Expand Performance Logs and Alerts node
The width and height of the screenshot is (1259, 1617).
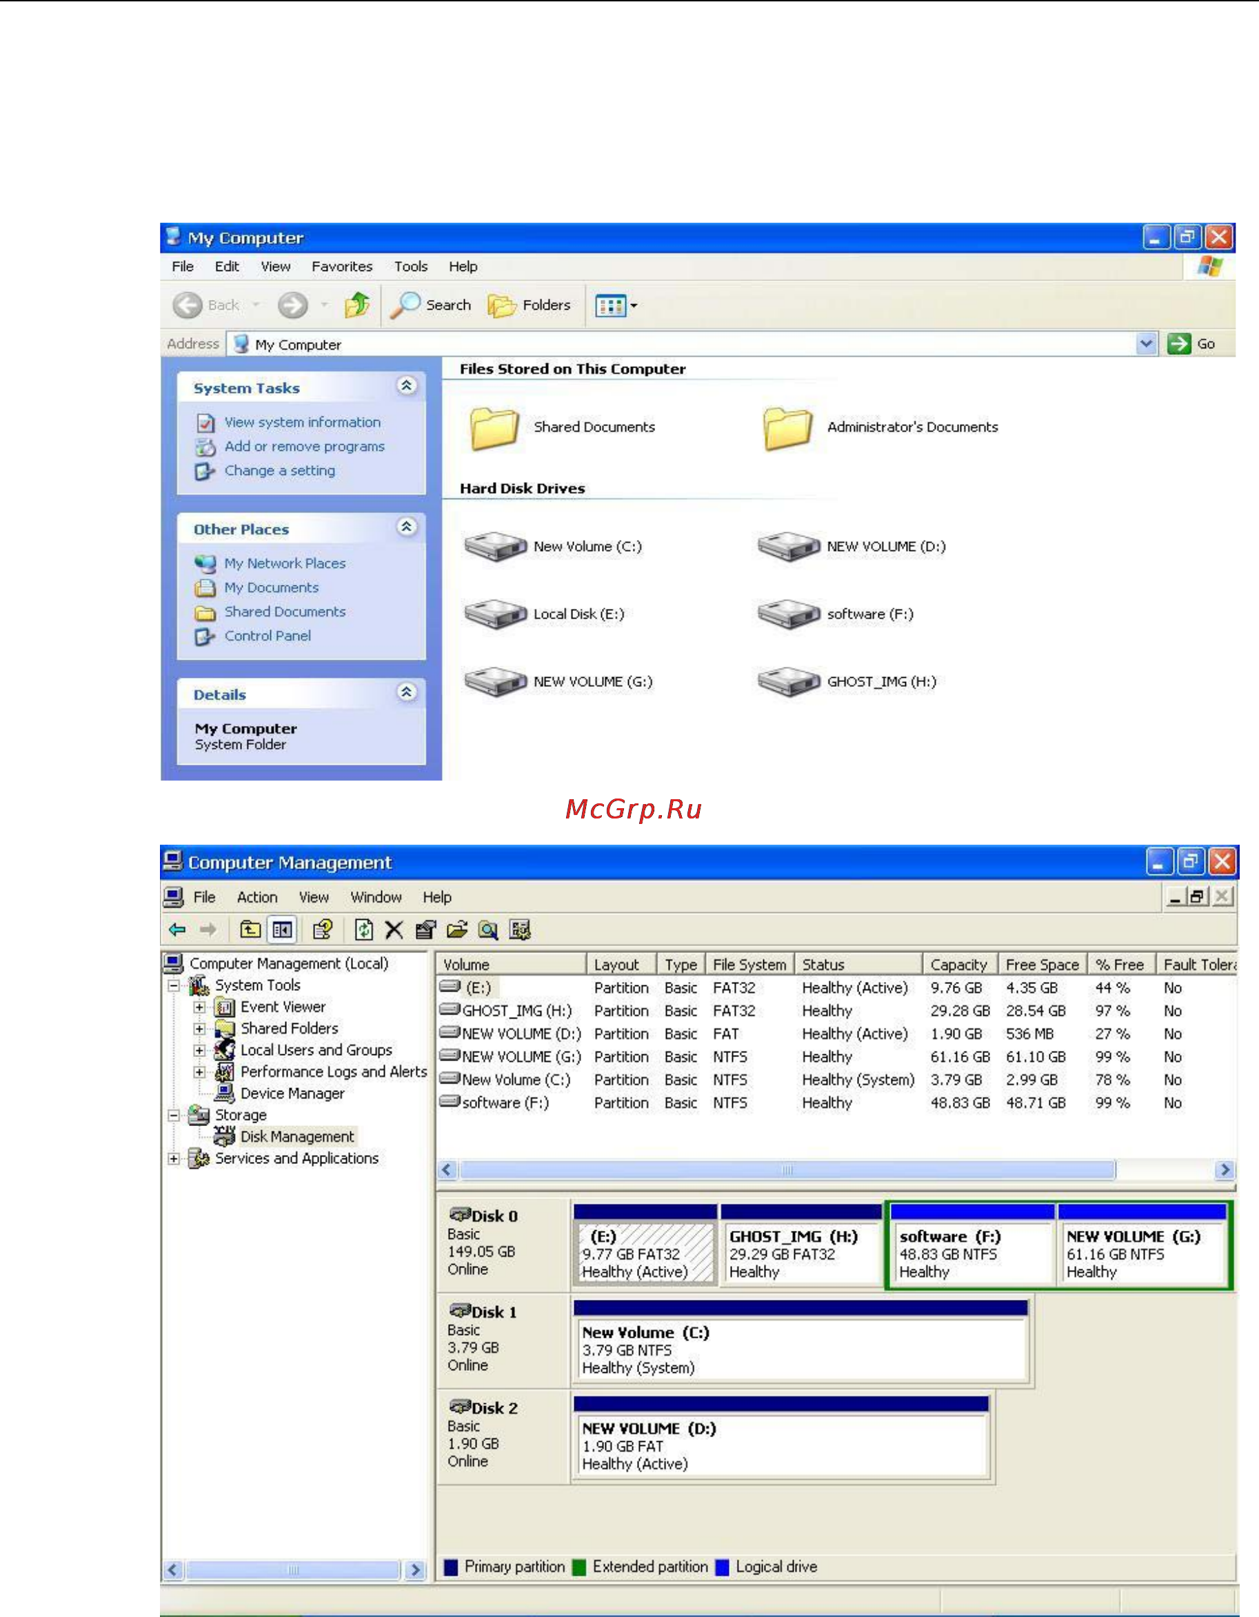199,1072
